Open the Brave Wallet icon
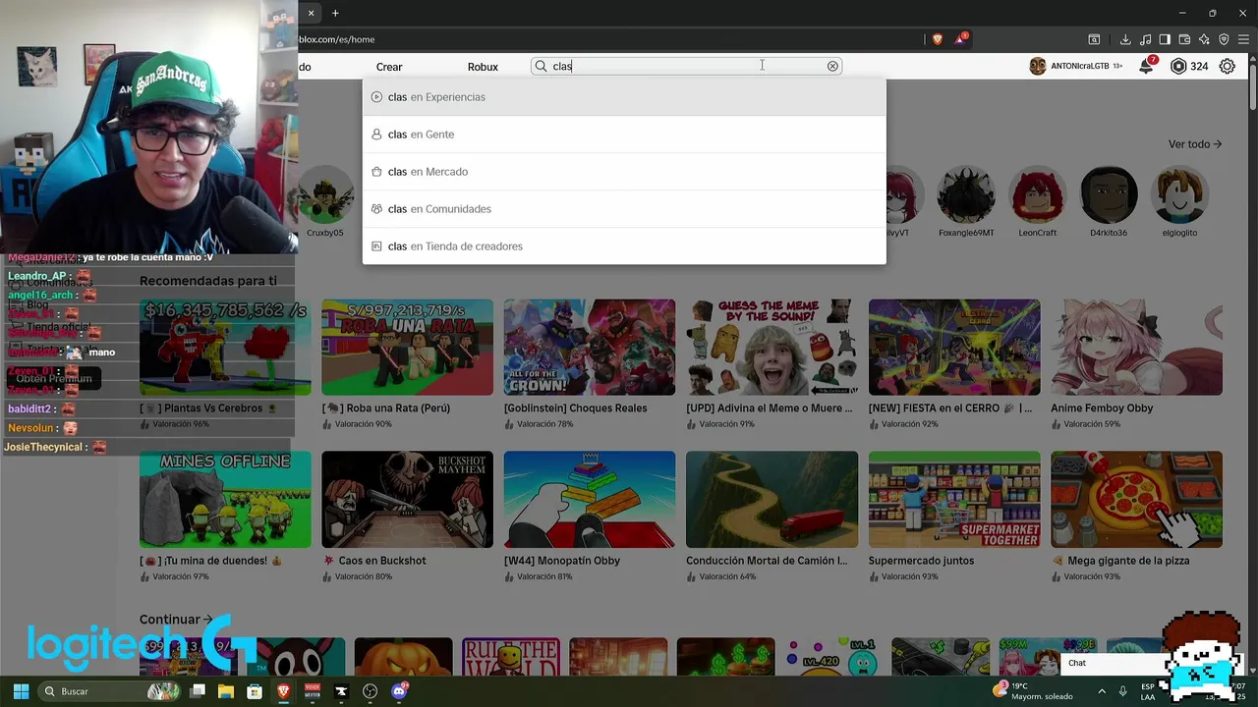 click(1184, 39)
